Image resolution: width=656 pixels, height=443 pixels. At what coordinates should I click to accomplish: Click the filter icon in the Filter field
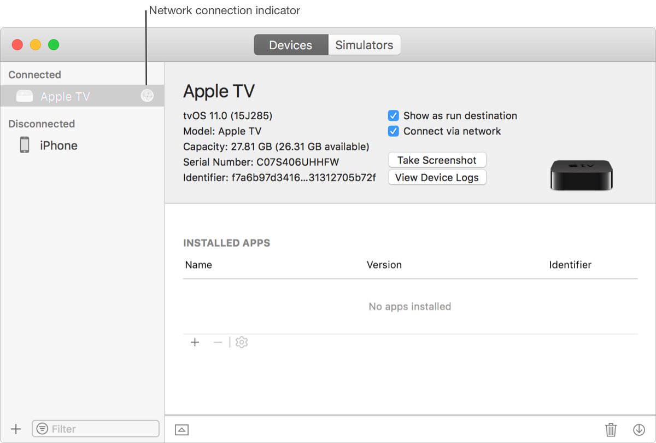click(x=42, y=429)
